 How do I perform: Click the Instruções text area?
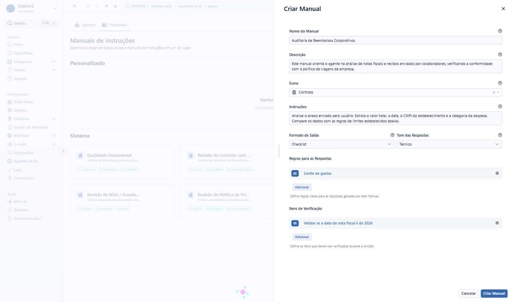click(x=395, y=118)
